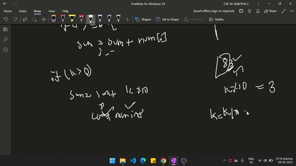Screen dimensions: 296x166
Task: Select the Eraser tool
Action: [x=54, y=18]
